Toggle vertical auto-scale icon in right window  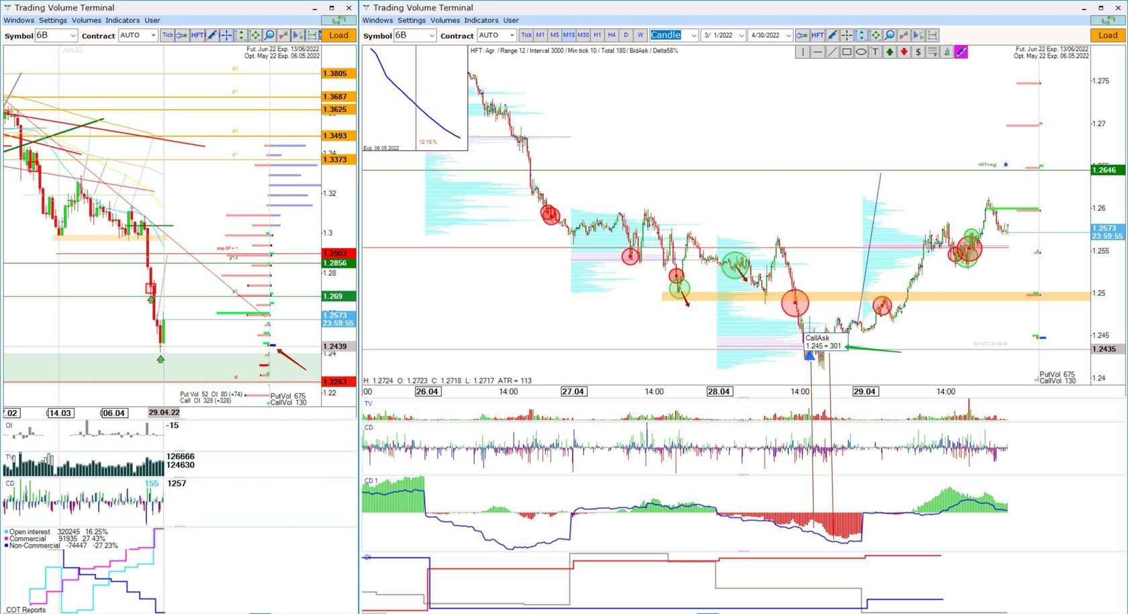click(x=861, y=35)
